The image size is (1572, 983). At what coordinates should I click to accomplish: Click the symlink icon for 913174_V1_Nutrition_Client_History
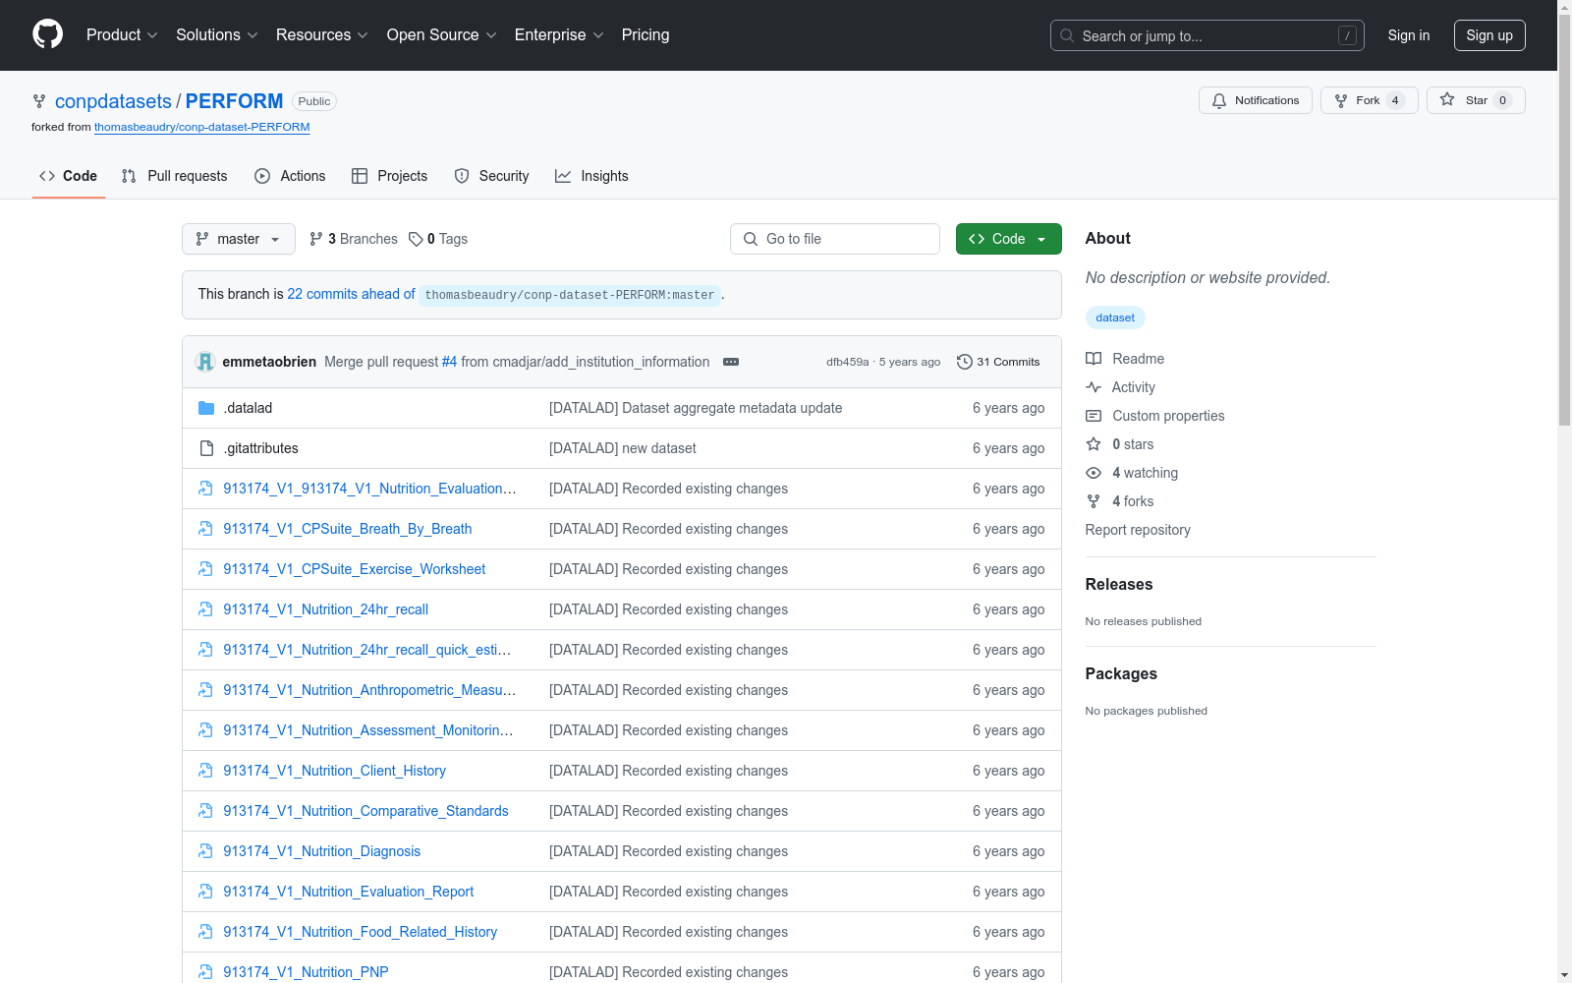(205, 771)
